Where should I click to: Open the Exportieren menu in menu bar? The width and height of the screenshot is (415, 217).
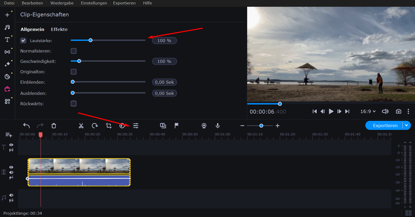[x=124, y=3]
